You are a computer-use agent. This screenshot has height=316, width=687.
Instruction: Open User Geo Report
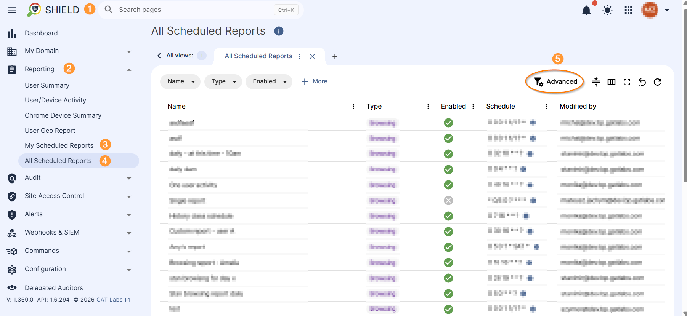[50, 131]
